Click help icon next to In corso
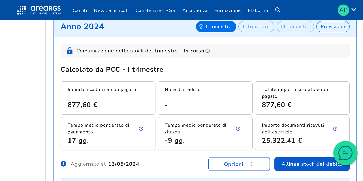 208,51
